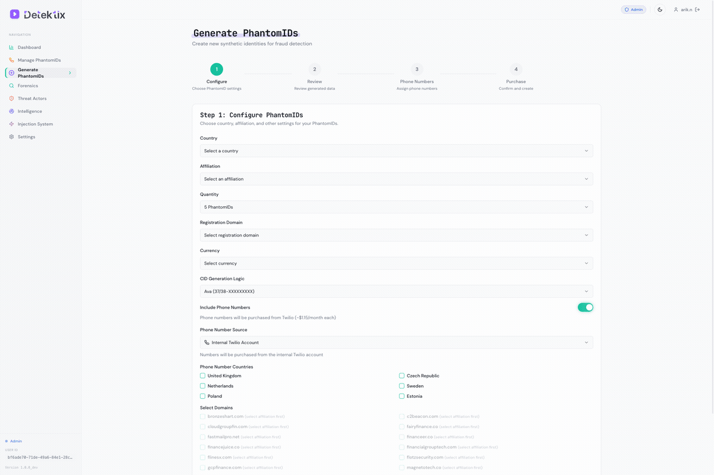
Task: Click the logout icon next to arik.n
Action: (x=697, y=10)
